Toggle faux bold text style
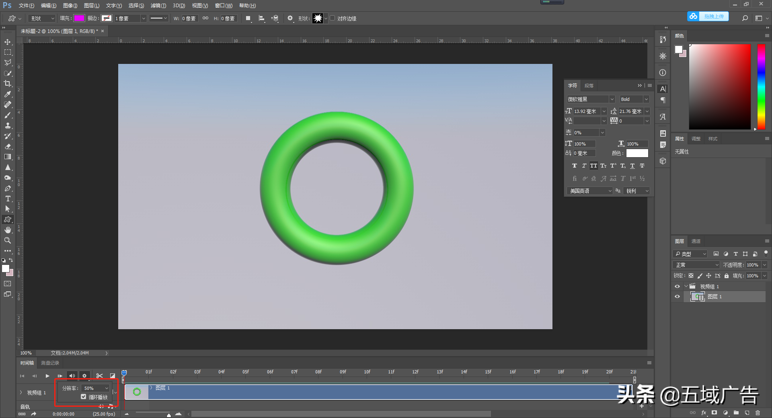 (x=574, y=166)
